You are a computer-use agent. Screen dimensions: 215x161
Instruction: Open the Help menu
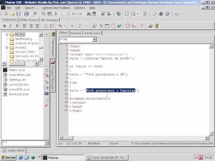pyautogui.click(x=92, y=8)
